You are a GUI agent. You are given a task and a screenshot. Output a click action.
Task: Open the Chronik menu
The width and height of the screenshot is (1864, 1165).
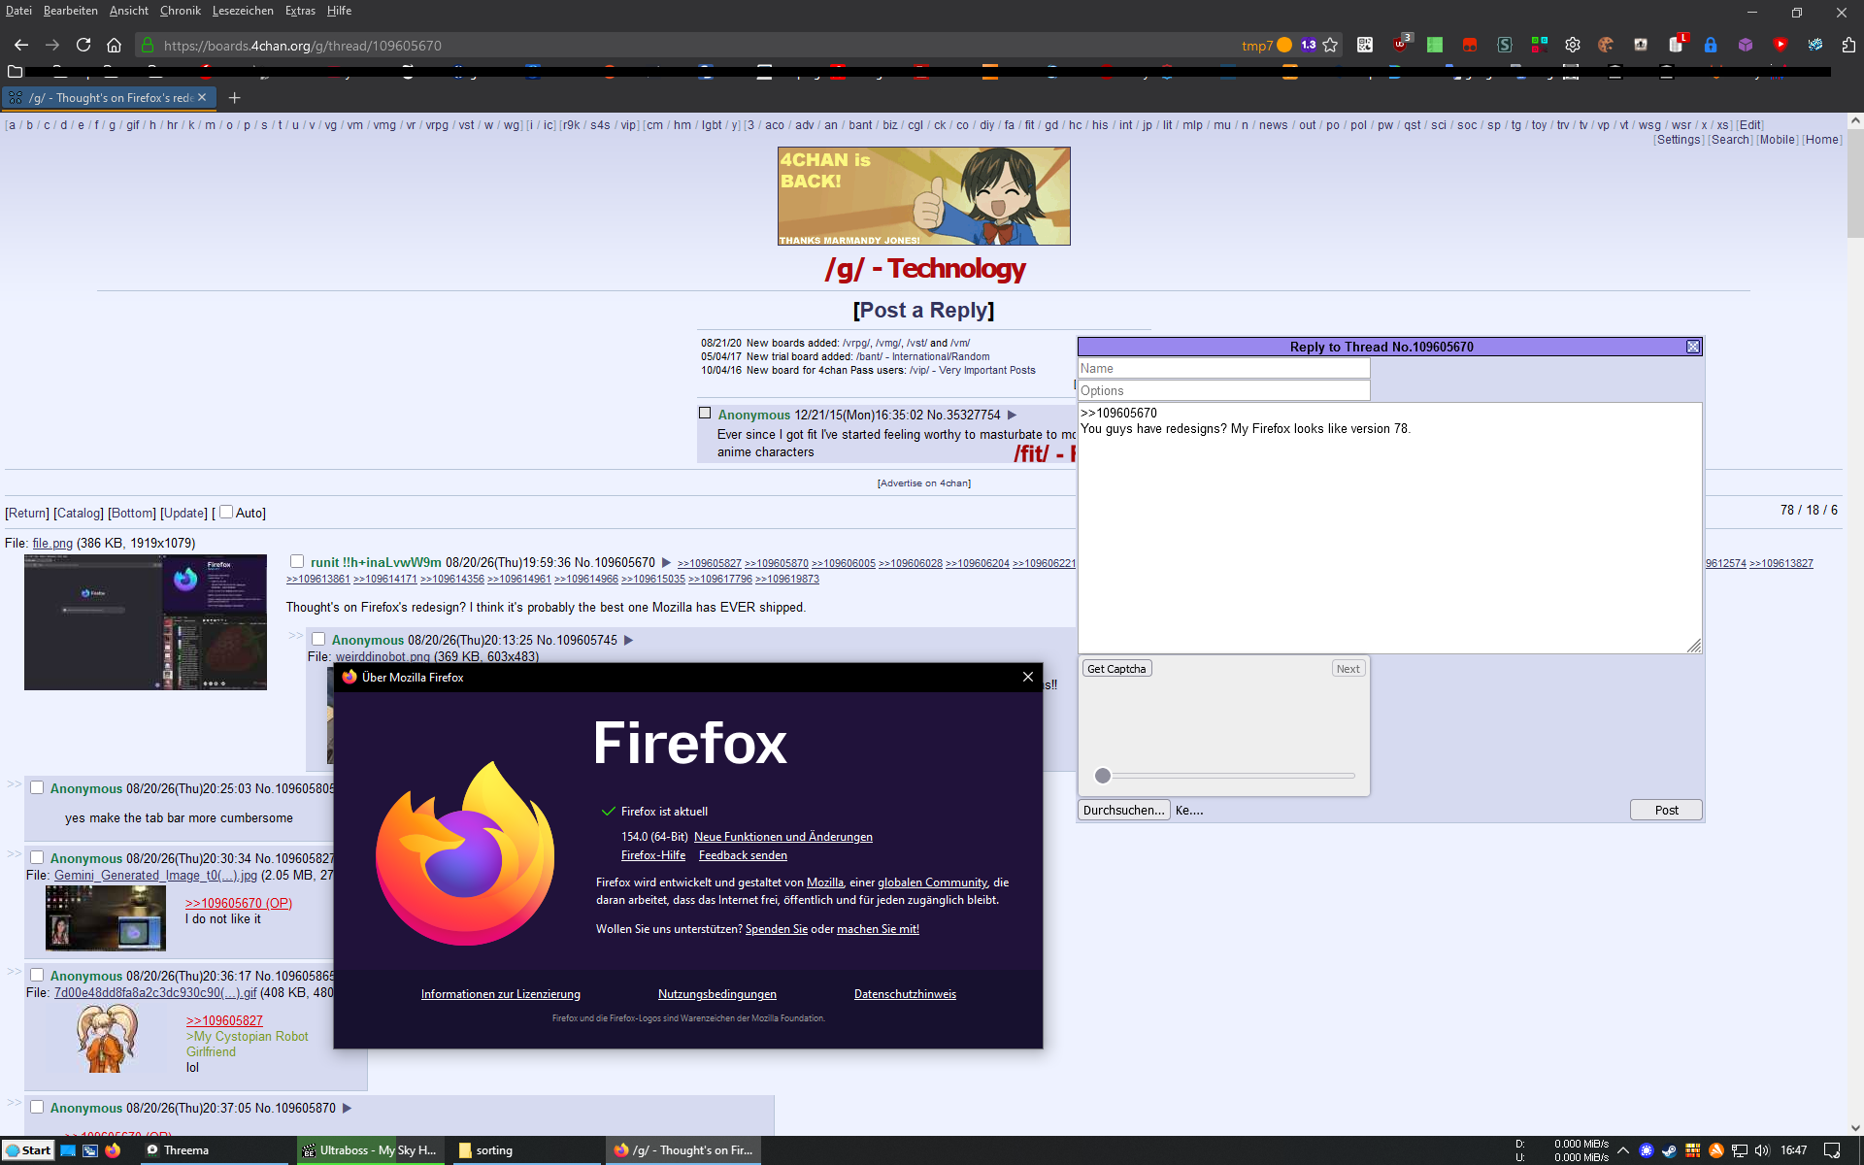[x=180, y=11]
